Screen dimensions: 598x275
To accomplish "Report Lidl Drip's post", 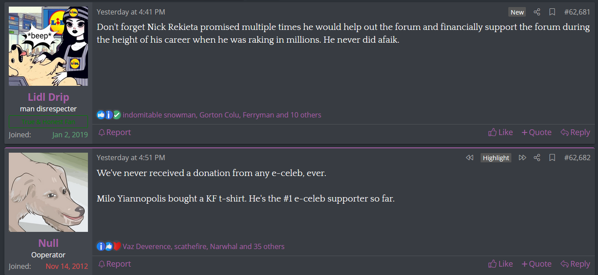I will [x=114, y=132].
